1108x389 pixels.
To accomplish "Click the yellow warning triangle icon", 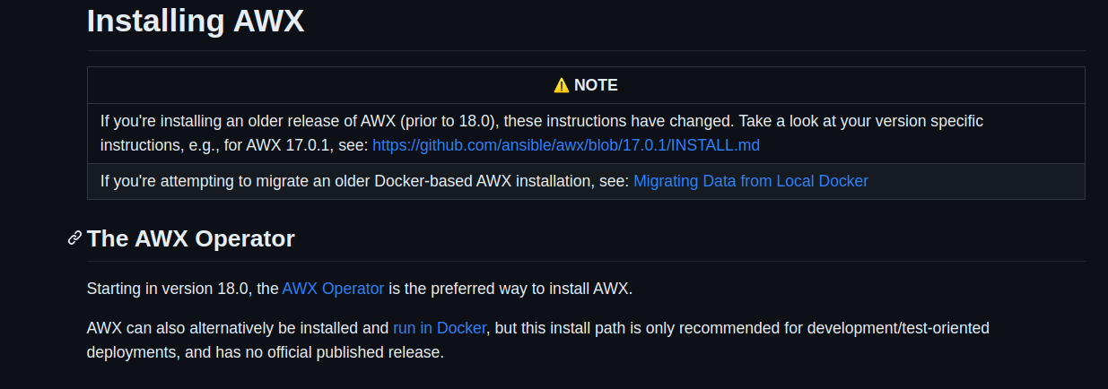I will 562,85.
